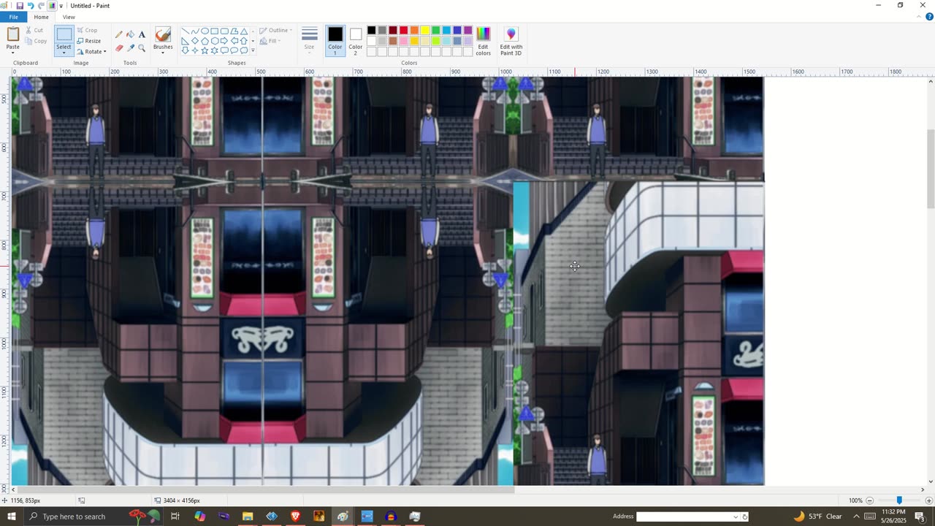Show hidden system tray icons
Screen dimensions: 935x526
tap(856, 517)
